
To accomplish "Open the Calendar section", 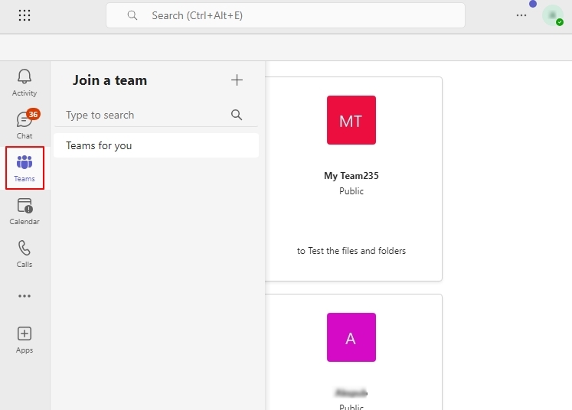I will pyautogui.click(x=25, y=211).
